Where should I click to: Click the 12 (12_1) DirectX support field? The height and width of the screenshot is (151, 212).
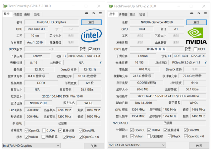pyautogui.click(x=90, y=70)
